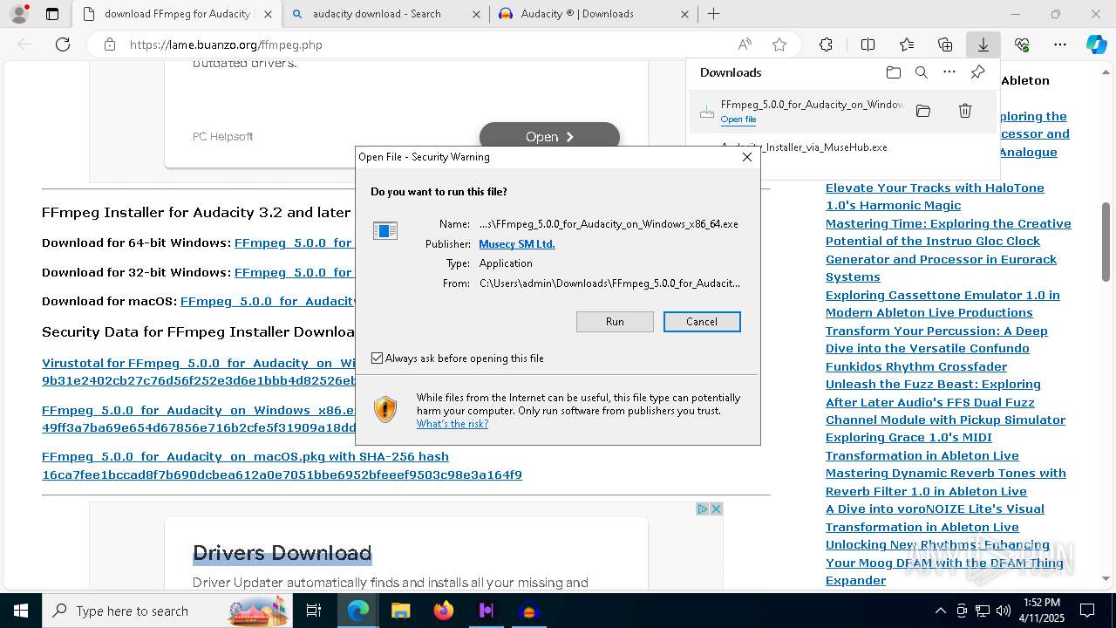Open the Collections icon
The image size is (1116, 628).
(945, 44)
